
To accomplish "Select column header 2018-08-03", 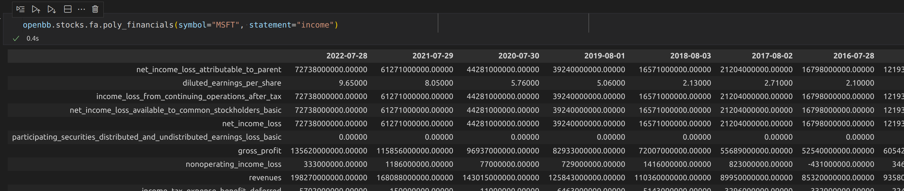I will [x=690, y=56].
